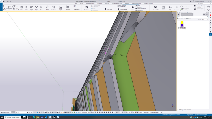This screenshot has height=119, width=212.
Task: Open the md app on taskbar
Action: click(24, 117)
